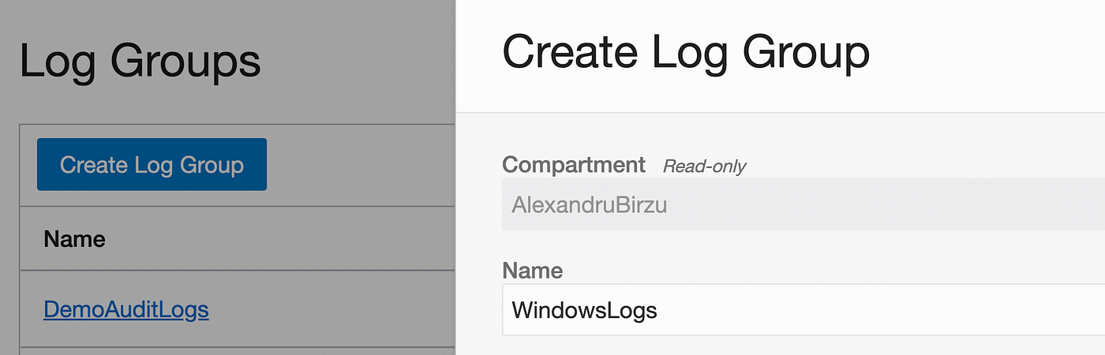Click the Log Groups page heading

(x=140, y=62)
